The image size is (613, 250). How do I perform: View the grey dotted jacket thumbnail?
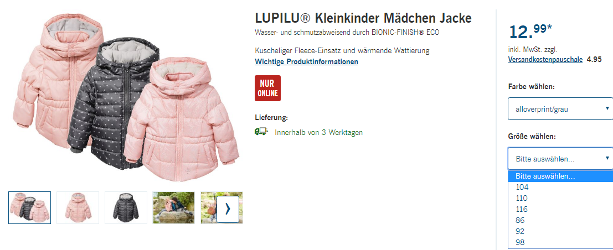[126, 207]
